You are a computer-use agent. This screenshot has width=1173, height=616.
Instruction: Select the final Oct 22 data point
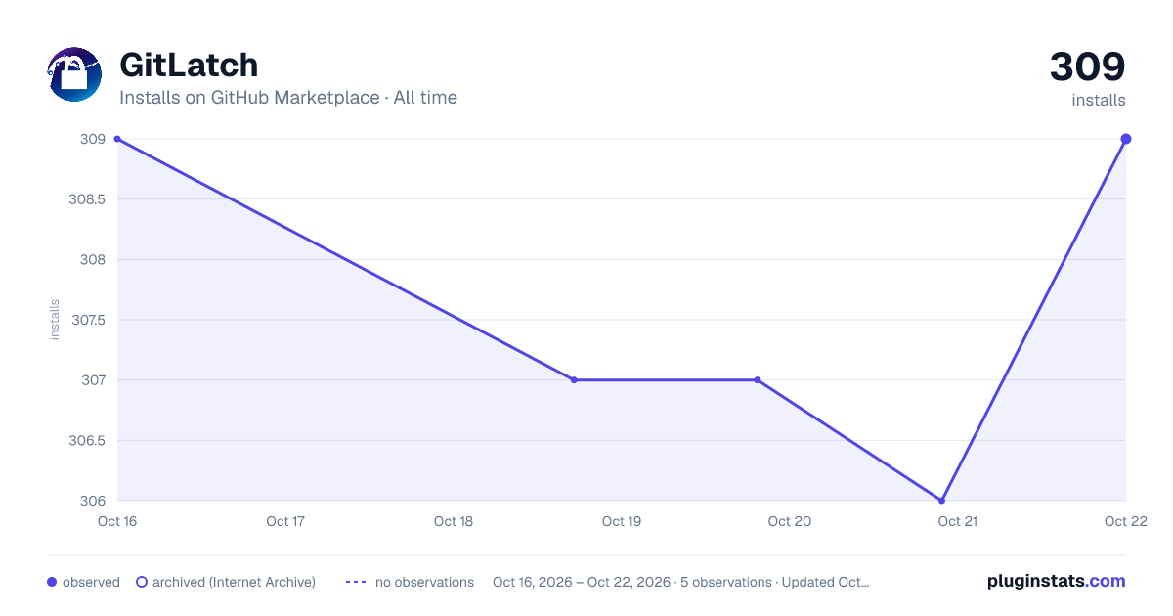point(1126,139)
